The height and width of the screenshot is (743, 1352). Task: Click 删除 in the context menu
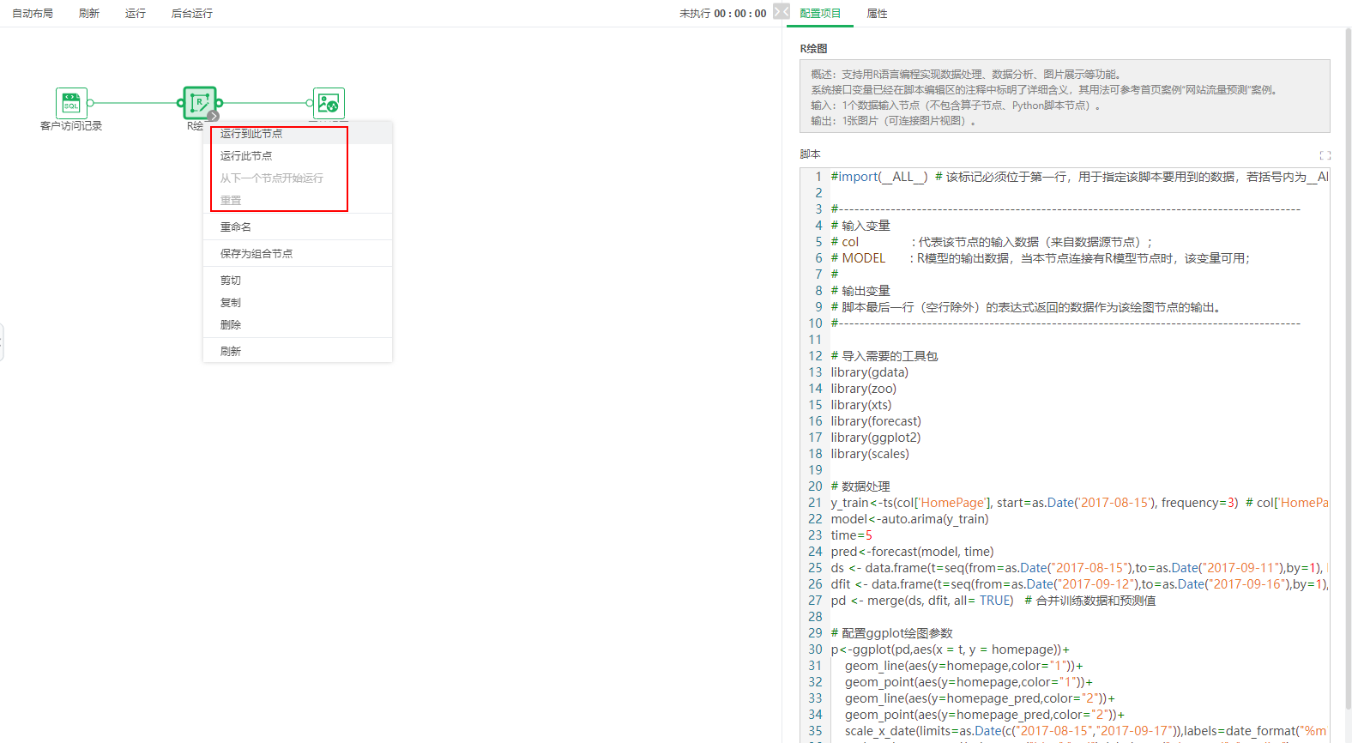pyautogui.click(x=231, y=325)
